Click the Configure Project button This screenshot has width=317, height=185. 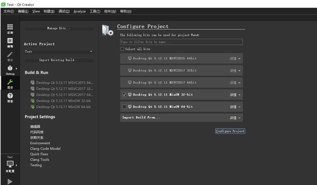tap(230, 131)
